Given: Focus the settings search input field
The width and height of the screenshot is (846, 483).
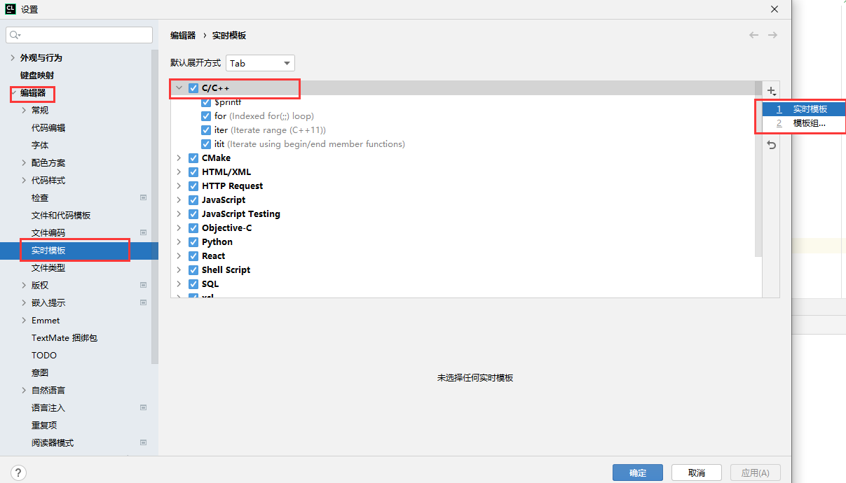Looking at the screenshot, I should coord(84,35).
